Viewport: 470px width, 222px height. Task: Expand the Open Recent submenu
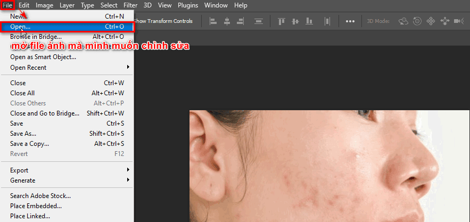coord(67,68)
